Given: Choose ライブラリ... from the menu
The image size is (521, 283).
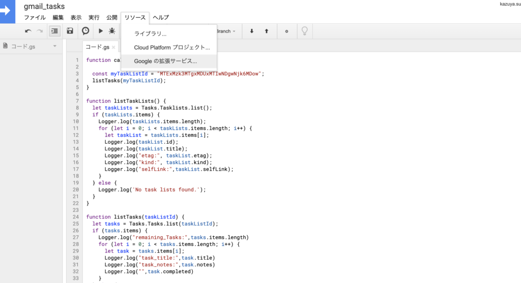Looking at the screenshot, I should tap(169, 34).
